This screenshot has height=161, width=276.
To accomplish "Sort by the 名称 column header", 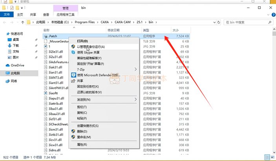I will (74, 30).
